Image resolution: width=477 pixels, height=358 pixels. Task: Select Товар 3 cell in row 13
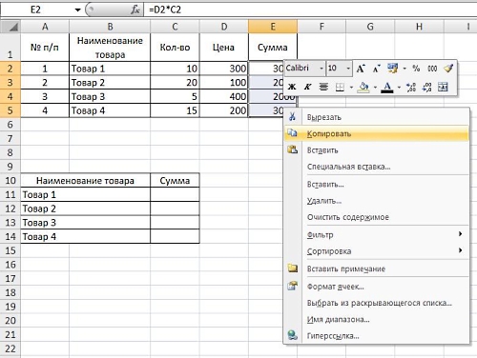click(86, 223)
